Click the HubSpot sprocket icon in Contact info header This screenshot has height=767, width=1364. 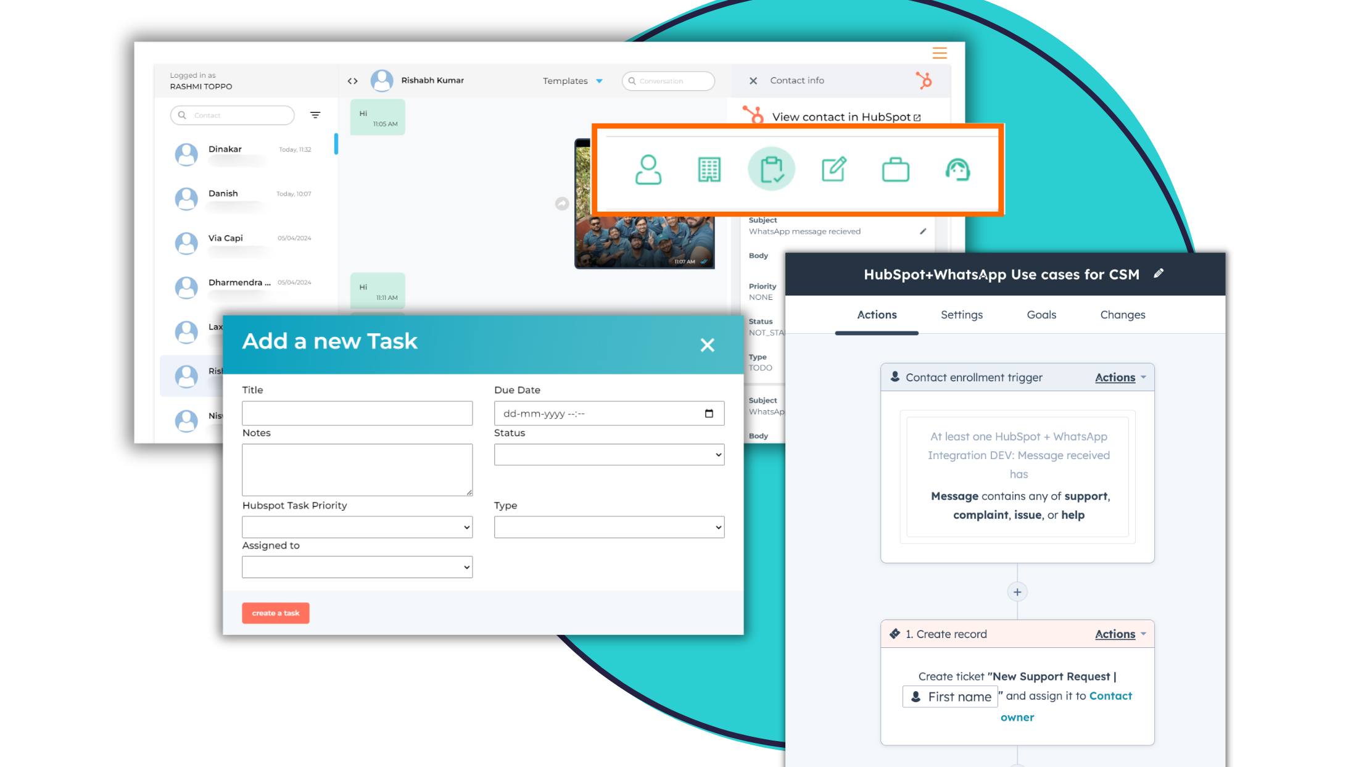pyautogui.click(x=924, y=80)
